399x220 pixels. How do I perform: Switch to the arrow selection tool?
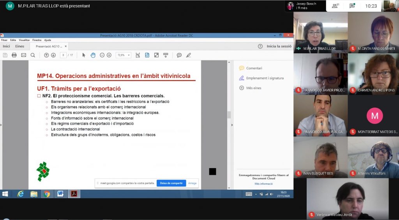[84, 55]
